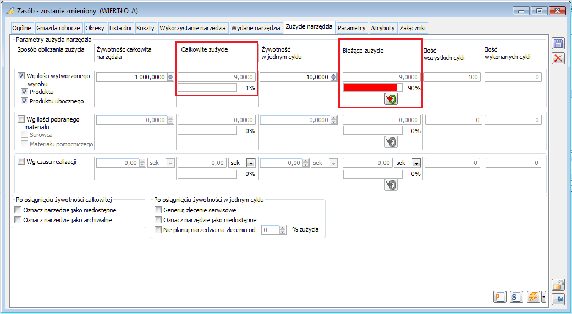Reset current usage for produced goods row

point(391,99)
